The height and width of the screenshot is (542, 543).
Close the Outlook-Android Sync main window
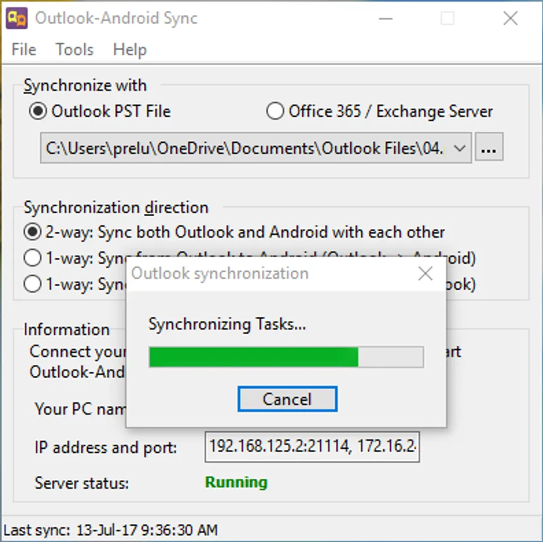pos(510,18)
